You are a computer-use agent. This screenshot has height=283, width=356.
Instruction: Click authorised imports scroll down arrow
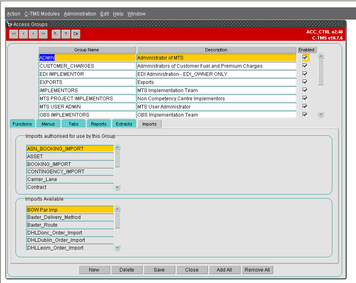pos(117,188)
